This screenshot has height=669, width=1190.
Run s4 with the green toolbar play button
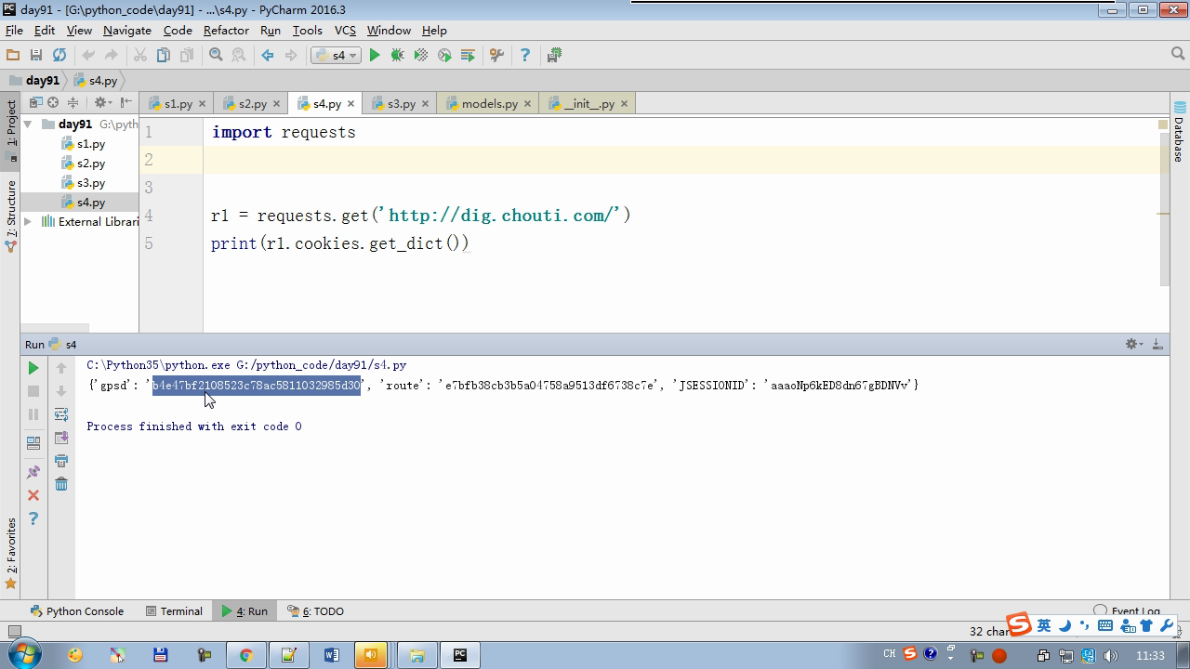pyautogui.click(x=375, y=56)
